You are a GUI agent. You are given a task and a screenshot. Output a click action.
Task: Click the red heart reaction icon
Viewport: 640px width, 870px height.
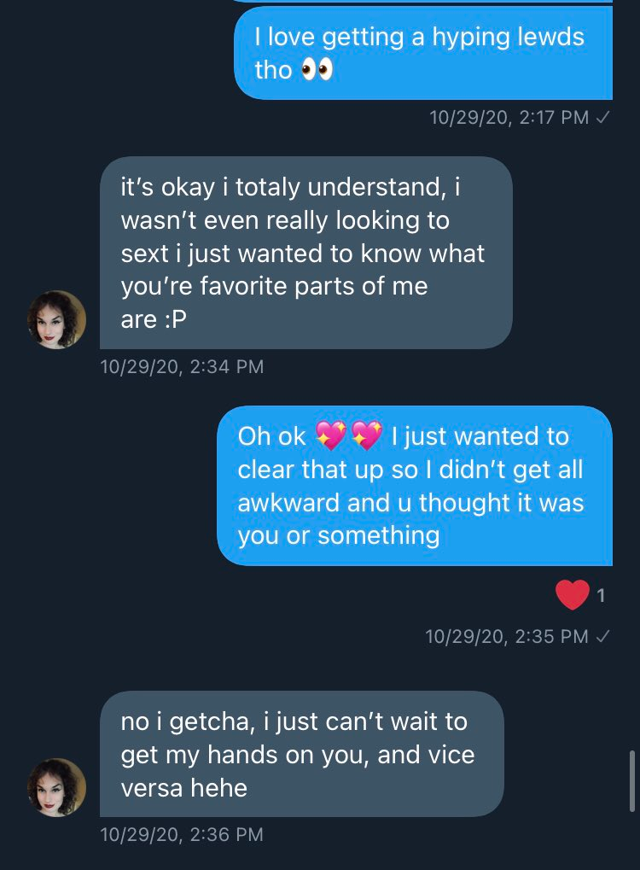[x=573, y=595]
